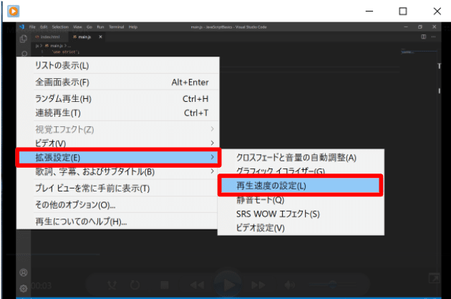Click VS Code manage gear icon
Screen dimensions: 451x299
click(x=24, y=288)
